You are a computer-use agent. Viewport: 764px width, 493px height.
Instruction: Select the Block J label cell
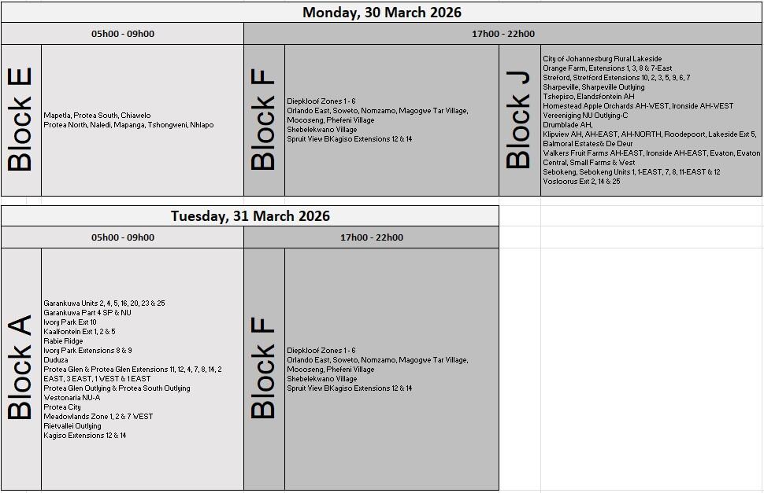point(520,120)
